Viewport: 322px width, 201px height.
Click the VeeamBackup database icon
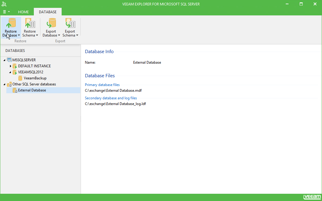(20, 78)
